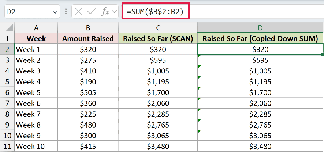
Task: Select row 8 header
Action: 7,114
